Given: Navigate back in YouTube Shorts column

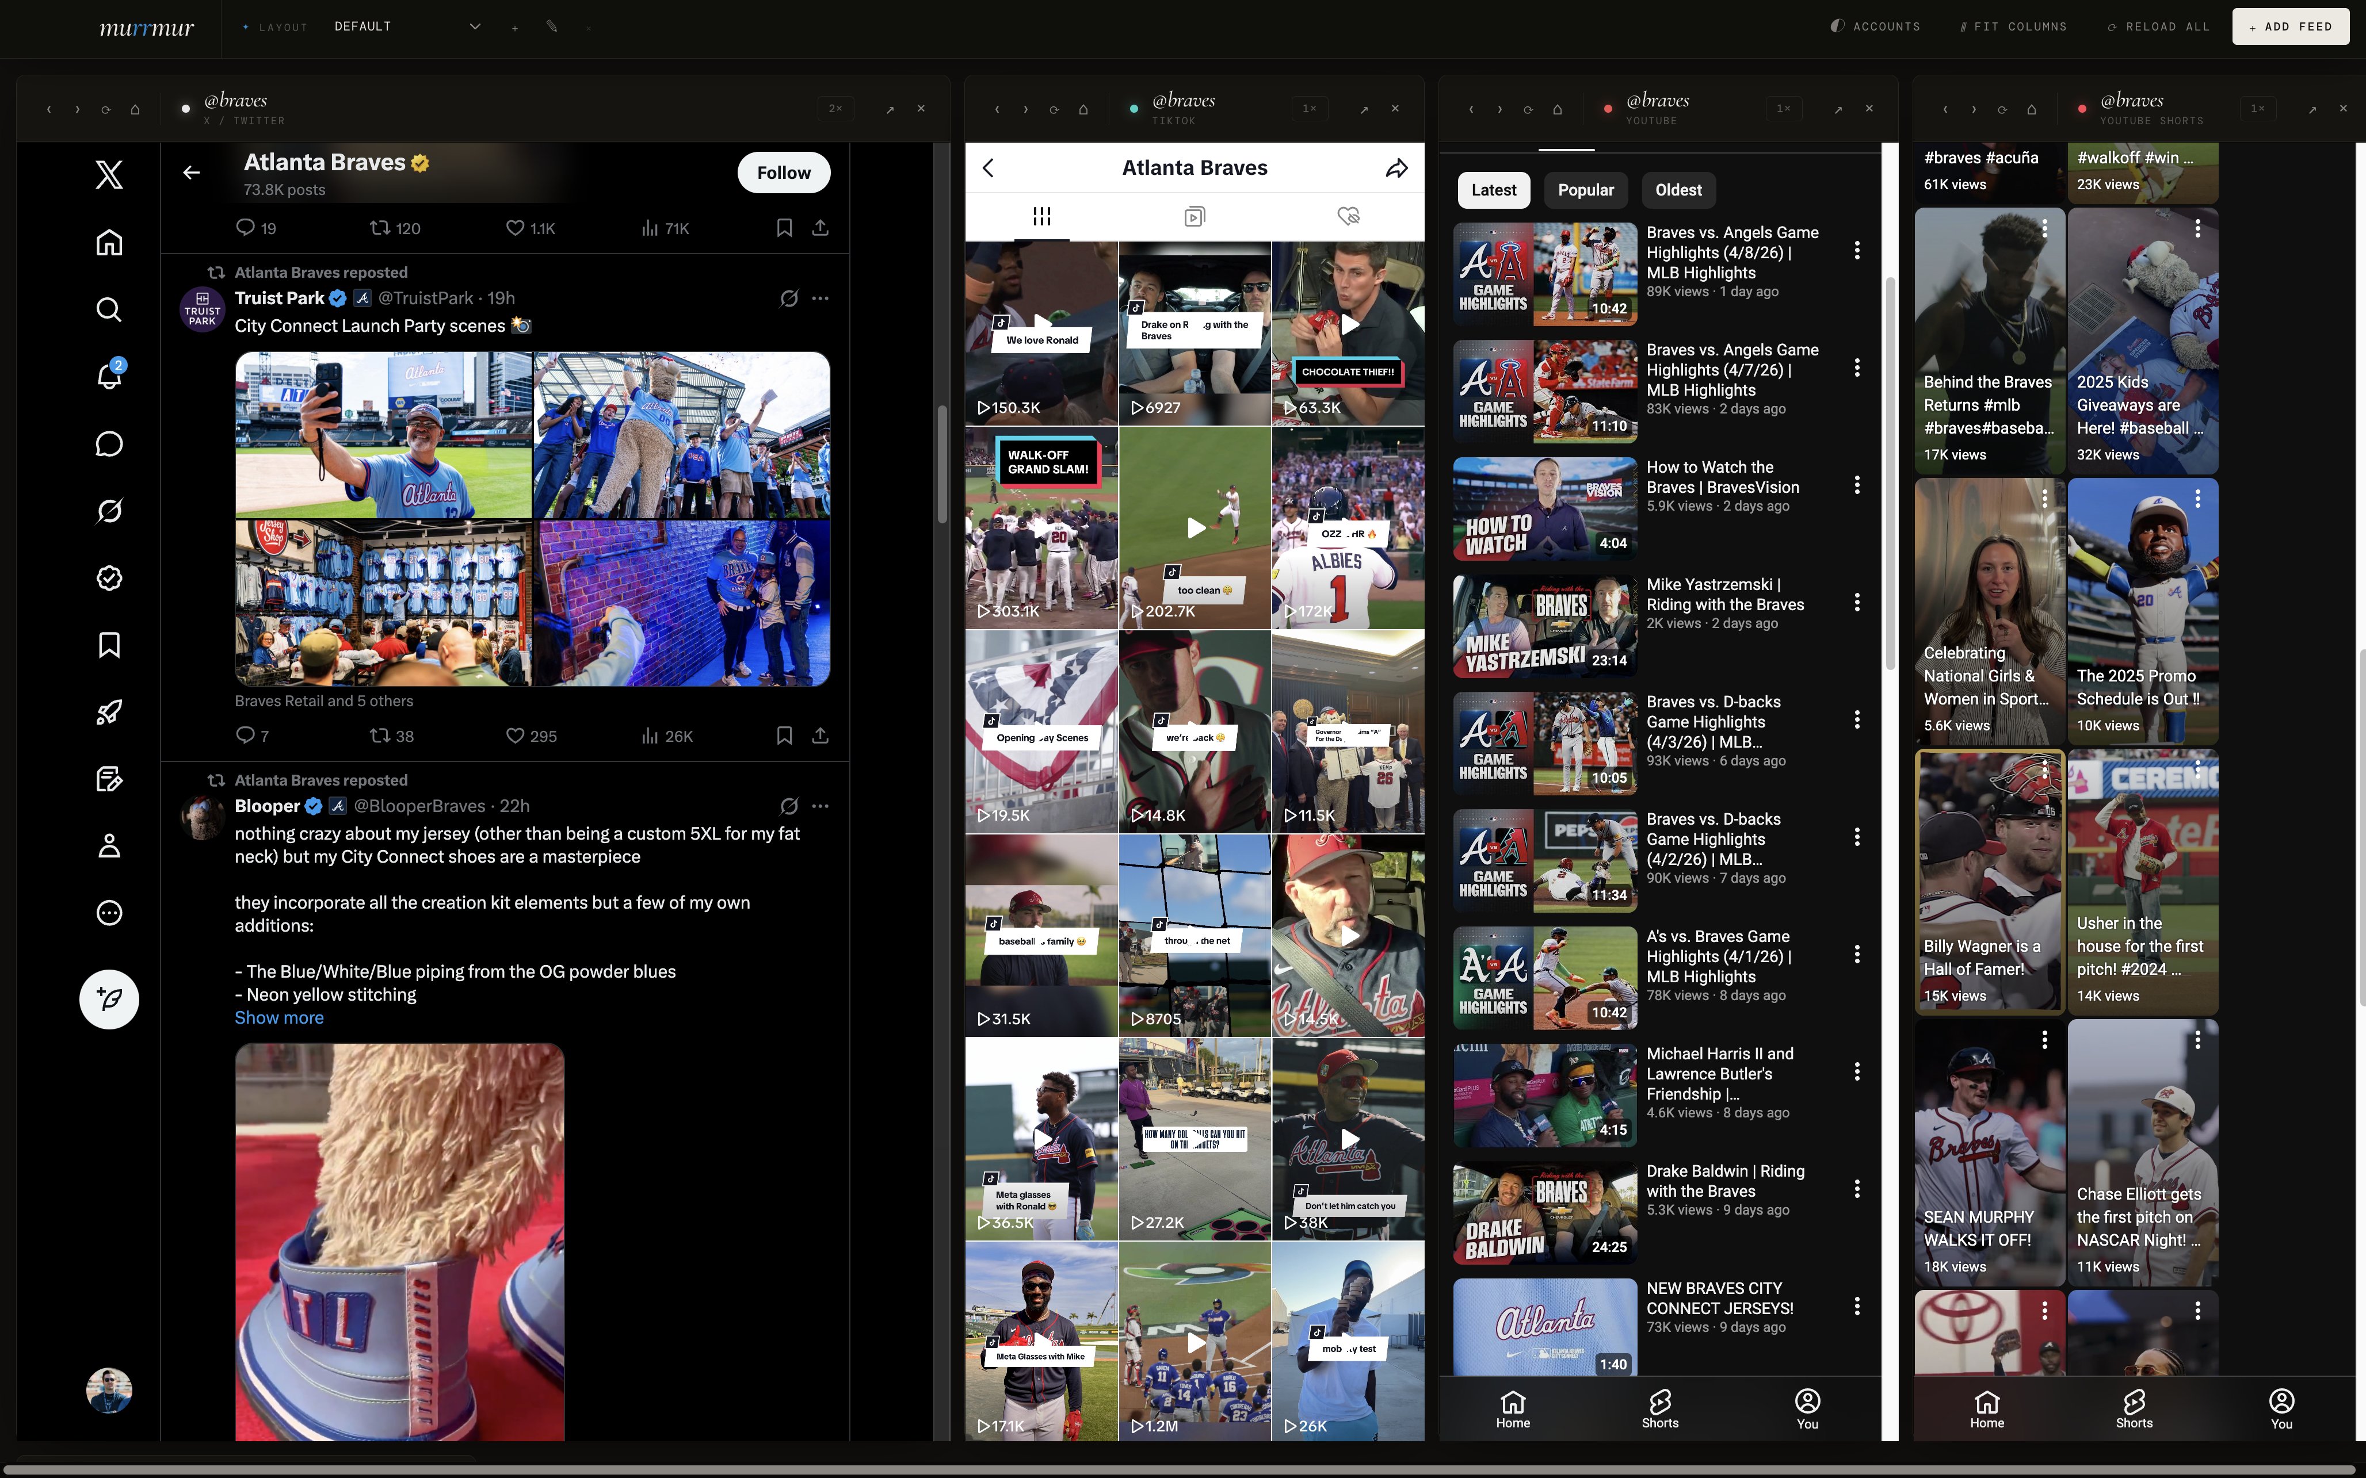Looking at the screenshot, I should tap(1945, 109).
